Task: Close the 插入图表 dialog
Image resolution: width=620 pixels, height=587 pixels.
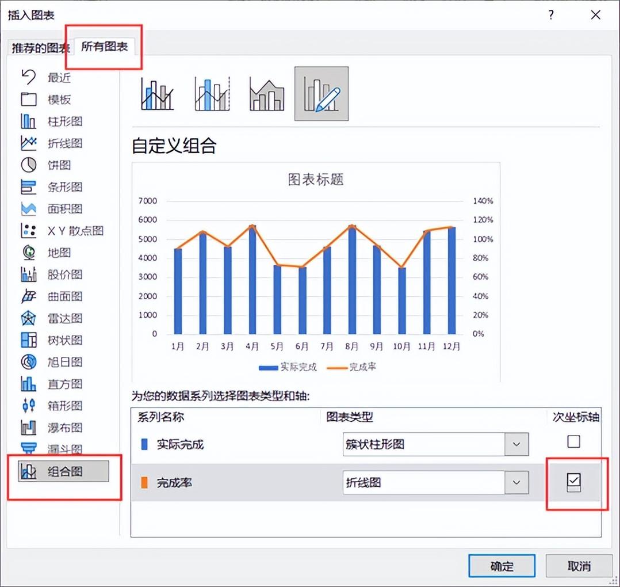Action: point(595,15)
